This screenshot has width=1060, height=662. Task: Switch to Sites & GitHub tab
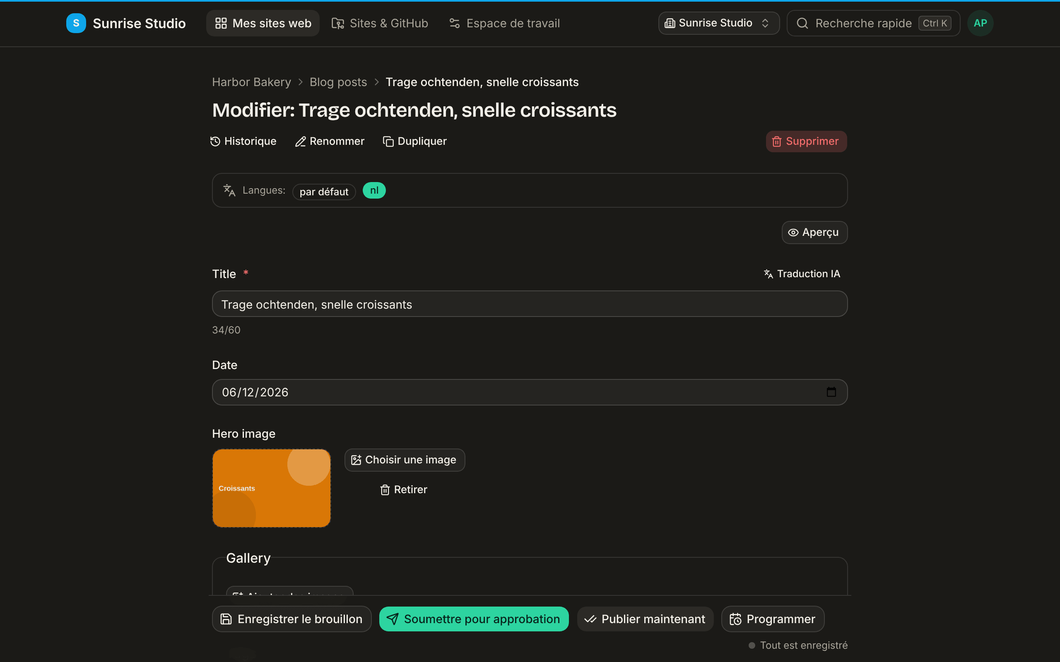coord(380,23)
